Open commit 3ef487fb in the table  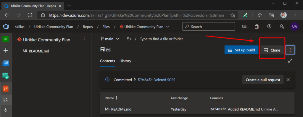[218, 109]
